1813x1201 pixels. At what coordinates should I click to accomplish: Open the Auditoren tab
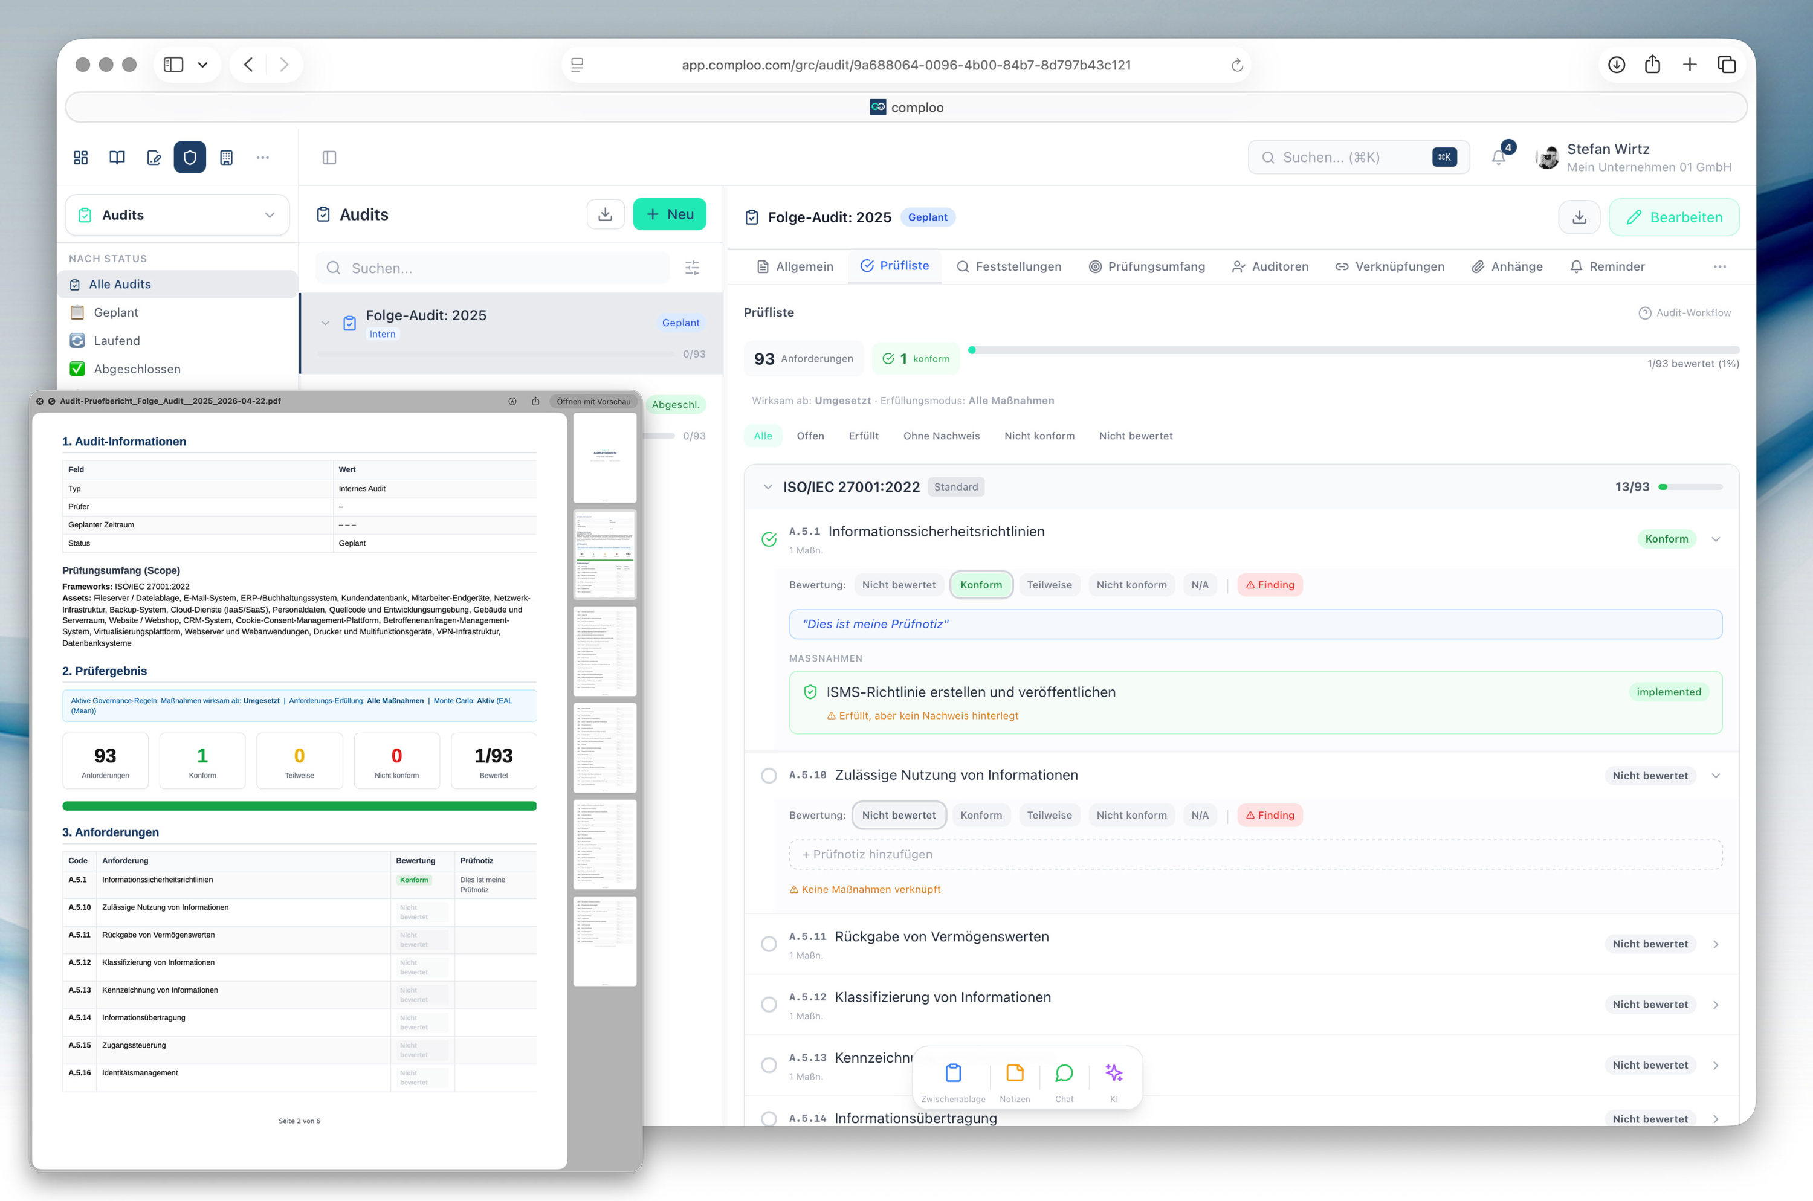1270,266
